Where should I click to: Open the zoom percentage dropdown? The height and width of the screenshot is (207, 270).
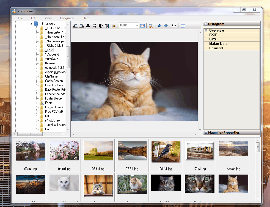(x=136, y=26)
